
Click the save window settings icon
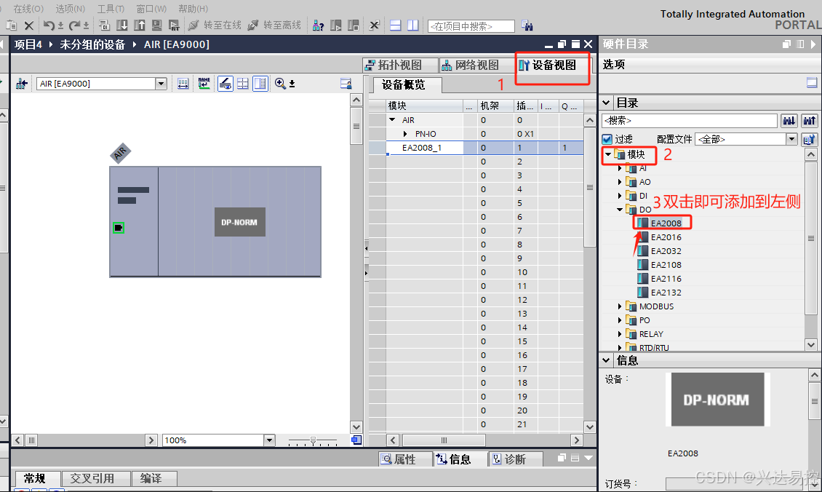click(x=346, y=84)
